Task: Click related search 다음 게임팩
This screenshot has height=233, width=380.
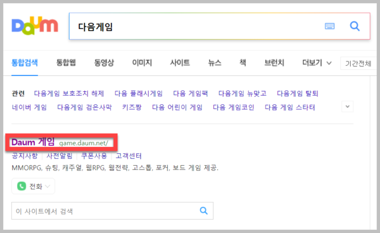Action: 190,94
